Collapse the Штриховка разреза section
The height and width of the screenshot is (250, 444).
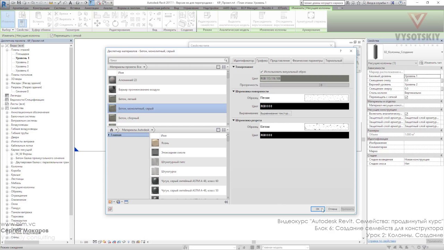coord(234,120)
